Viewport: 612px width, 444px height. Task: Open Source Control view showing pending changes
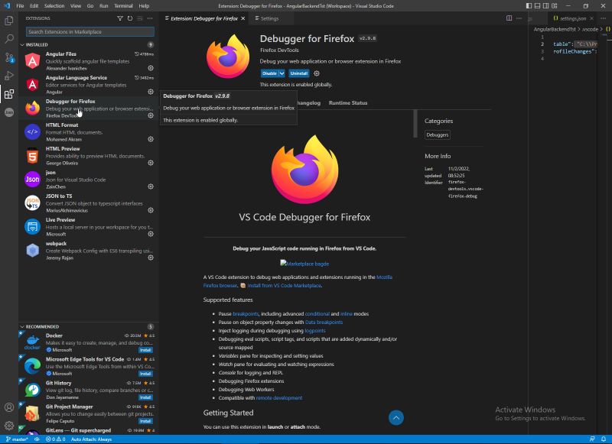click(x=8, y=56)
